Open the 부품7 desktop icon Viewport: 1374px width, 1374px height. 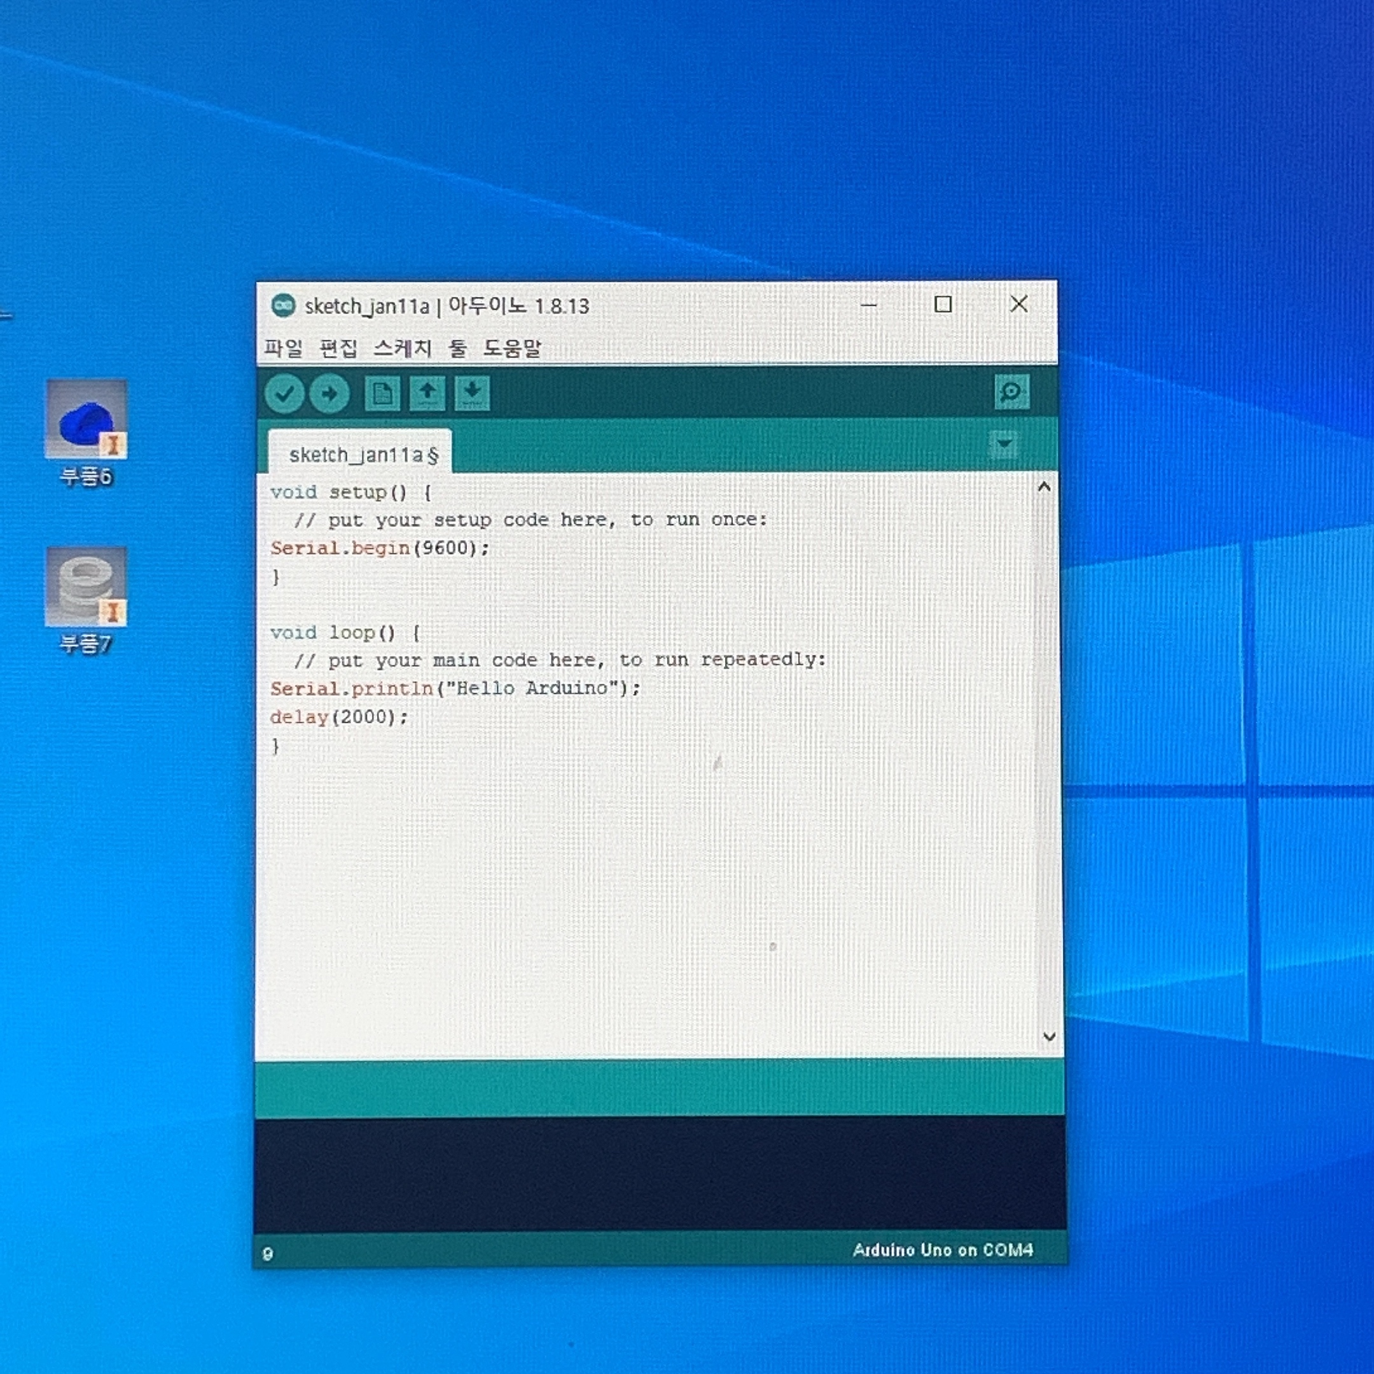point(86,601)
